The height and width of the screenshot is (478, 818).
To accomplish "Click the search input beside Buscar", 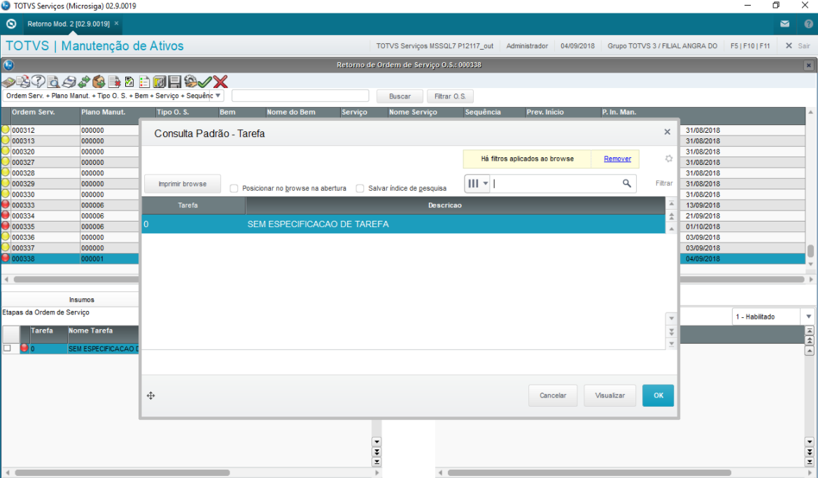I will (x=300, y=96).
